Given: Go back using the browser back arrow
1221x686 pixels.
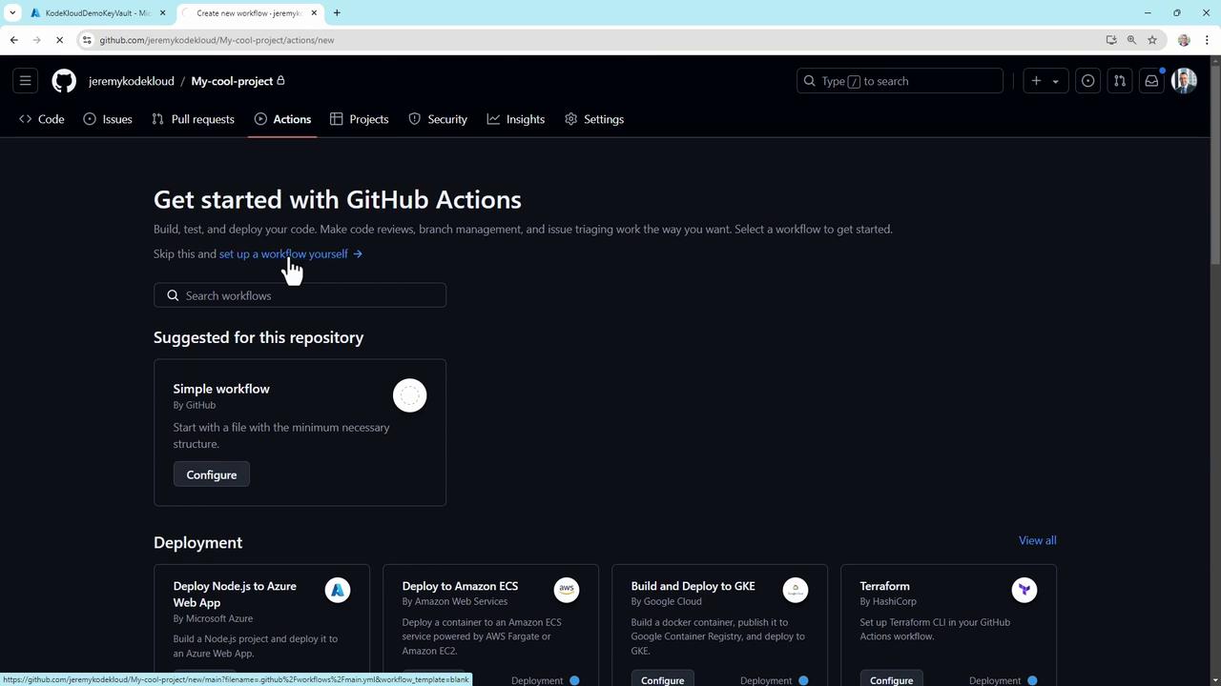Looking at the screenshot, I should coord(13,40).
